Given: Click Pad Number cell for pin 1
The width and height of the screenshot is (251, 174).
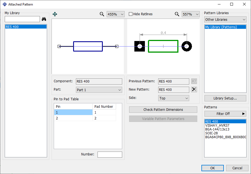Looking at the screenshot, I should coord(104,112).
